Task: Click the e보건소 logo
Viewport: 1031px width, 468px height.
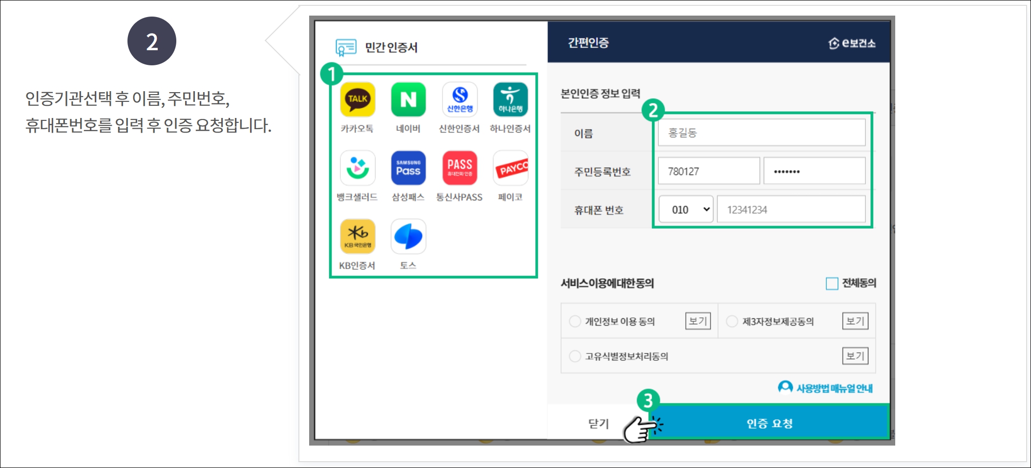Action: [852, 43]
